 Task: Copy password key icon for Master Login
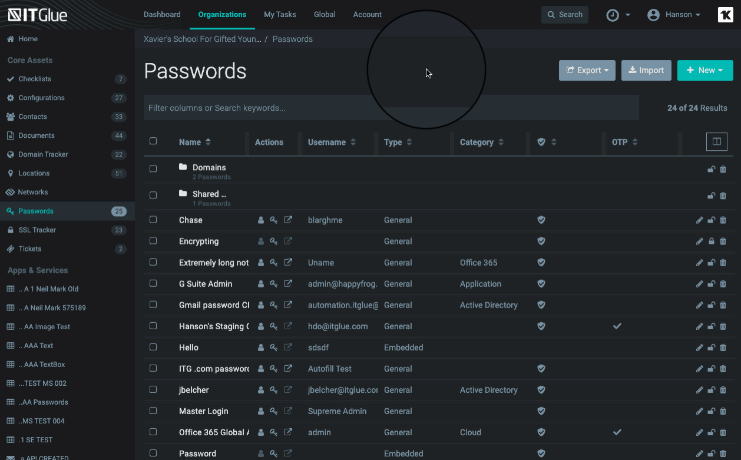274,411
